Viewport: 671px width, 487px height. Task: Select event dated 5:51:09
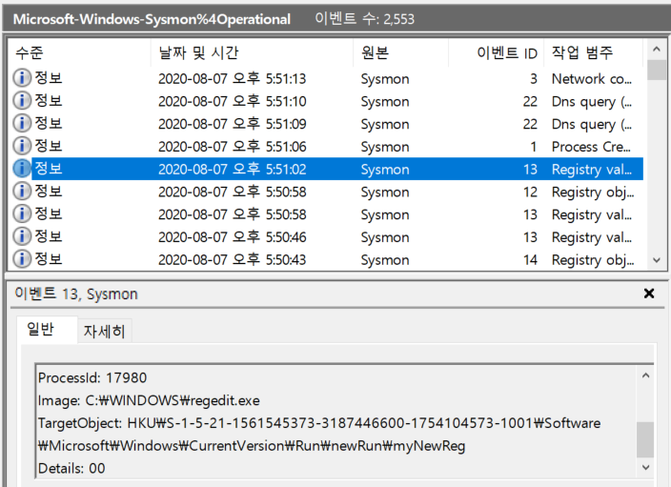pos(232,124)
